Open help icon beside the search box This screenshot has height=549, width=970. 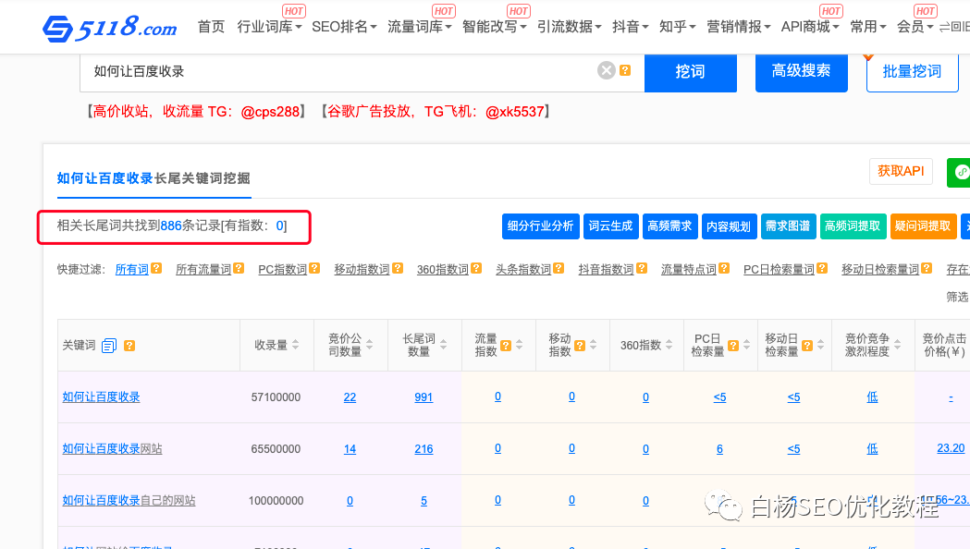pos(625,70)
